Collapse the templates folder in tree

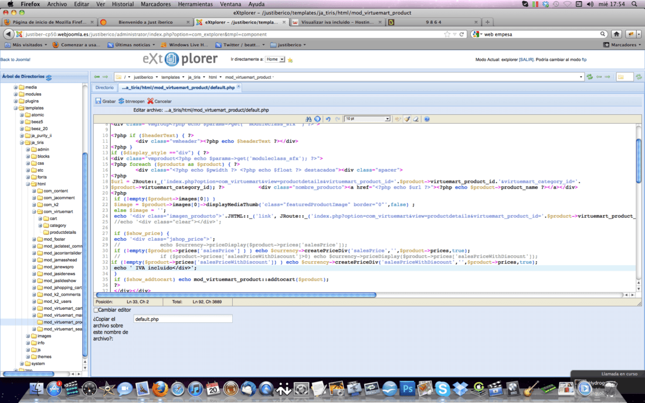click(16, 108)
